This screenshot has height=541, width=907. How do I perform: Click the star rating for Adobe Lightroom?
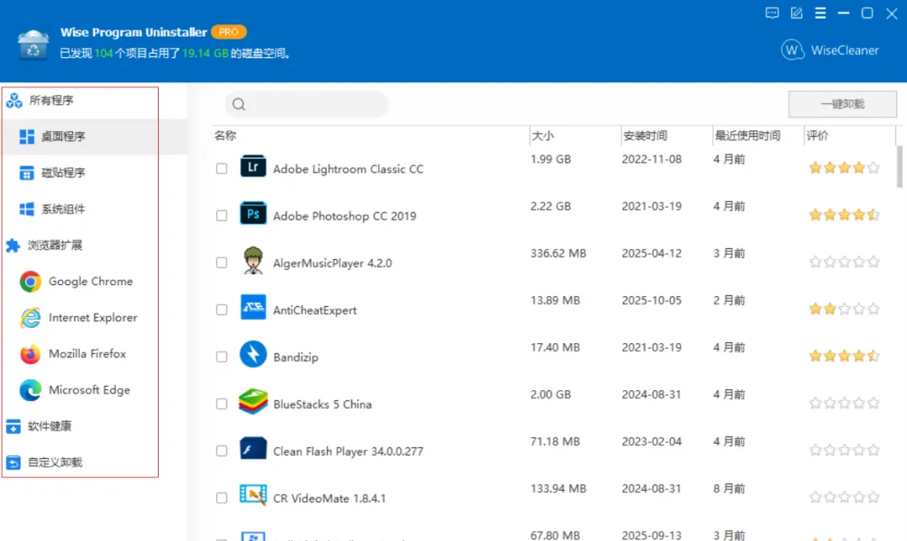pyautogui.click(x=845, y=169)
